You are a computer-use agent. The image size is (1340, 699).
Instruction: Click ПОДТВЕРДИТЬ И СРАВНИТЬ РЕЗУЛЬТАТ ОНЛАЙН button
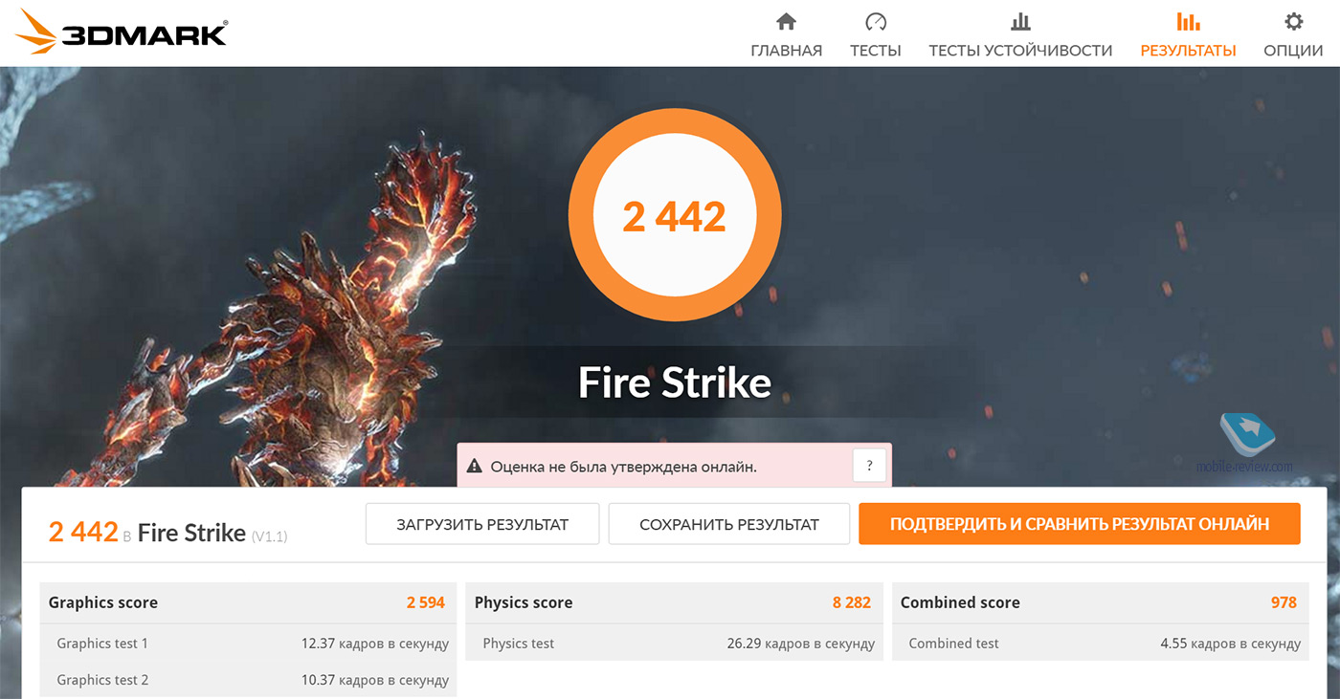(1080, 524)
